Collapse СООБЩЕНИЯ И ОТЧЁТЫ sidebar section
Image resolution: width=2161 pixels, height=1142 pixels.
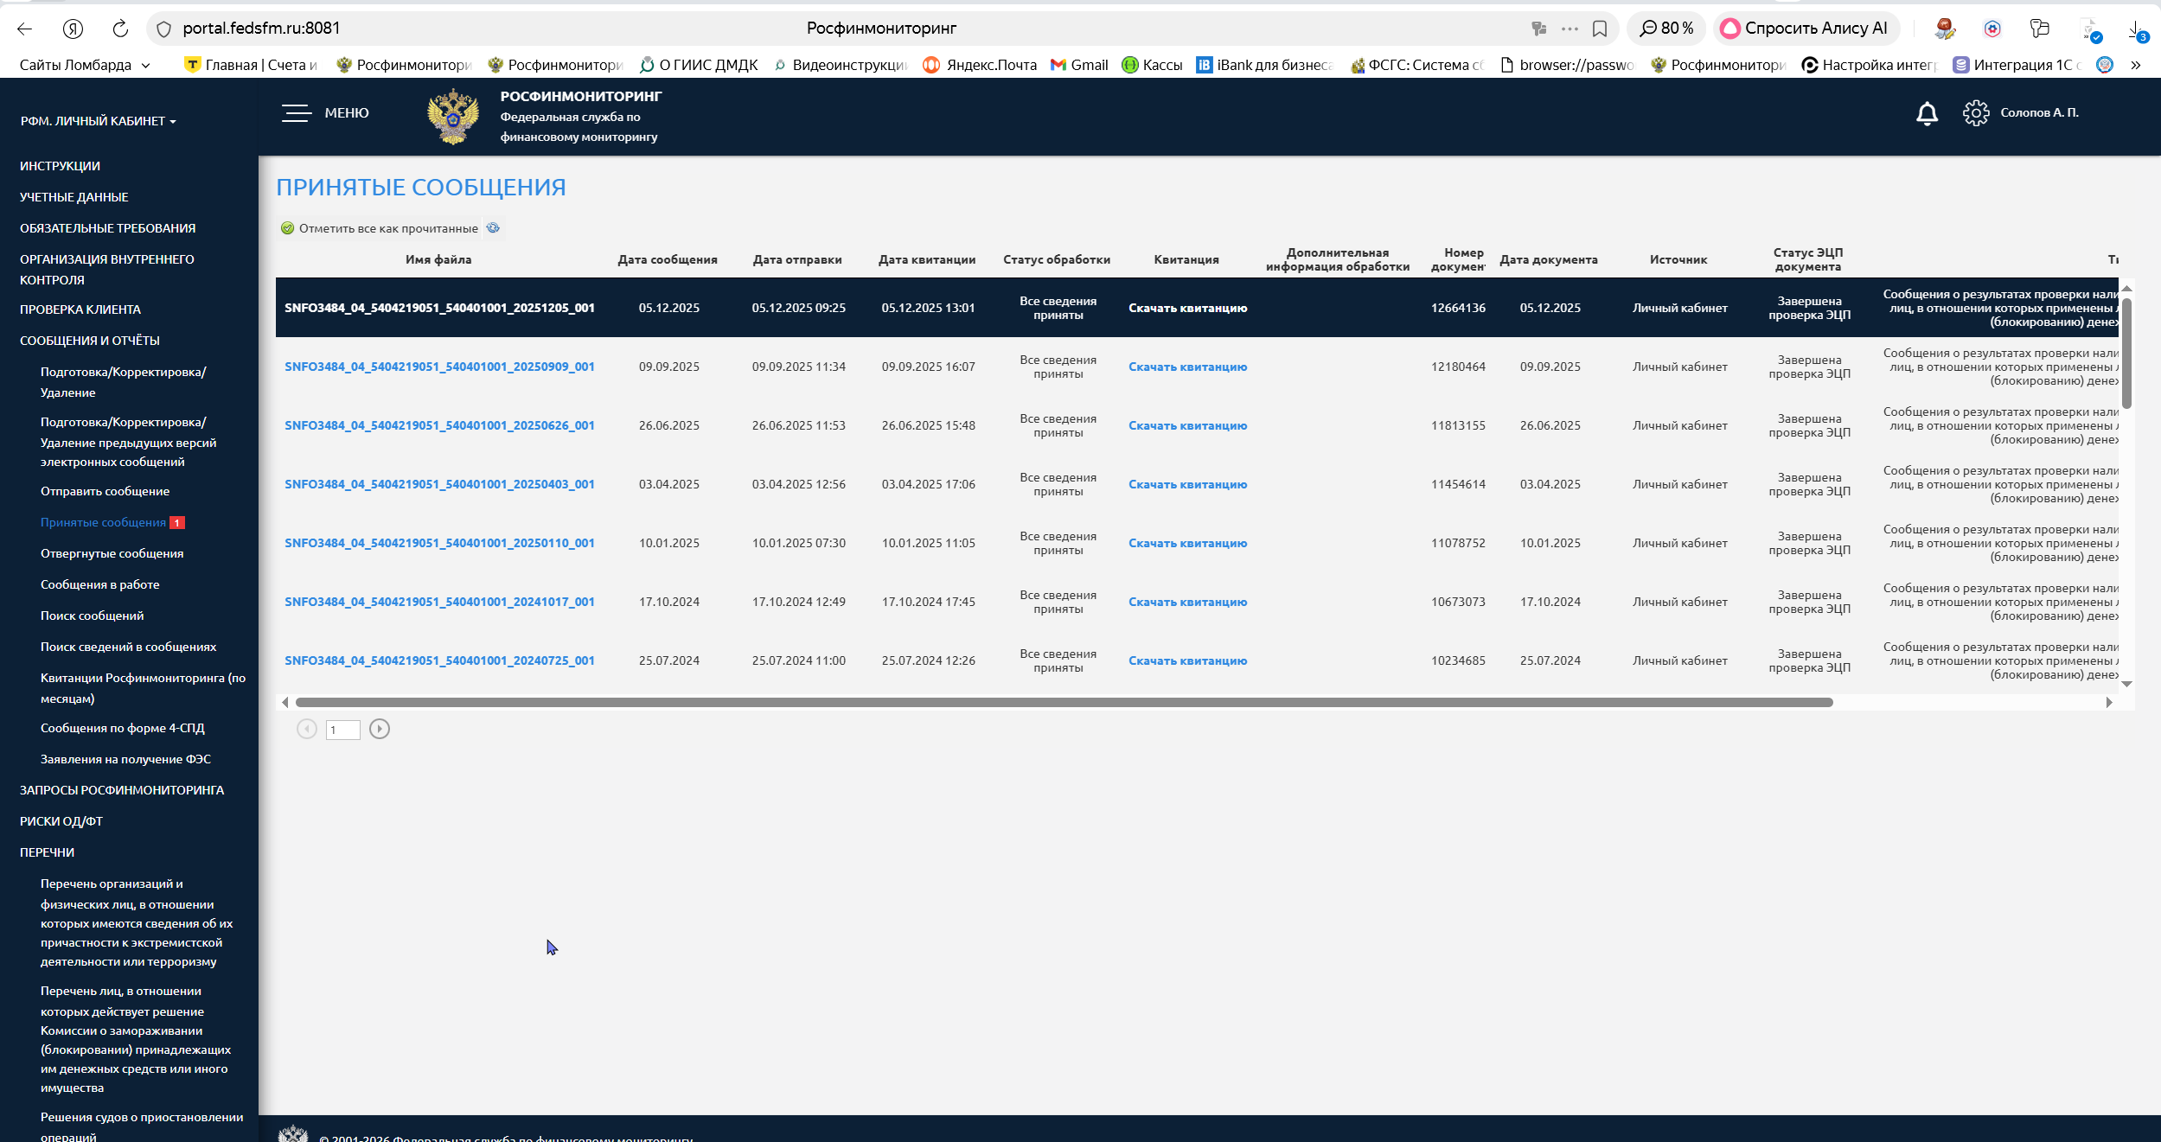(90, 341)
